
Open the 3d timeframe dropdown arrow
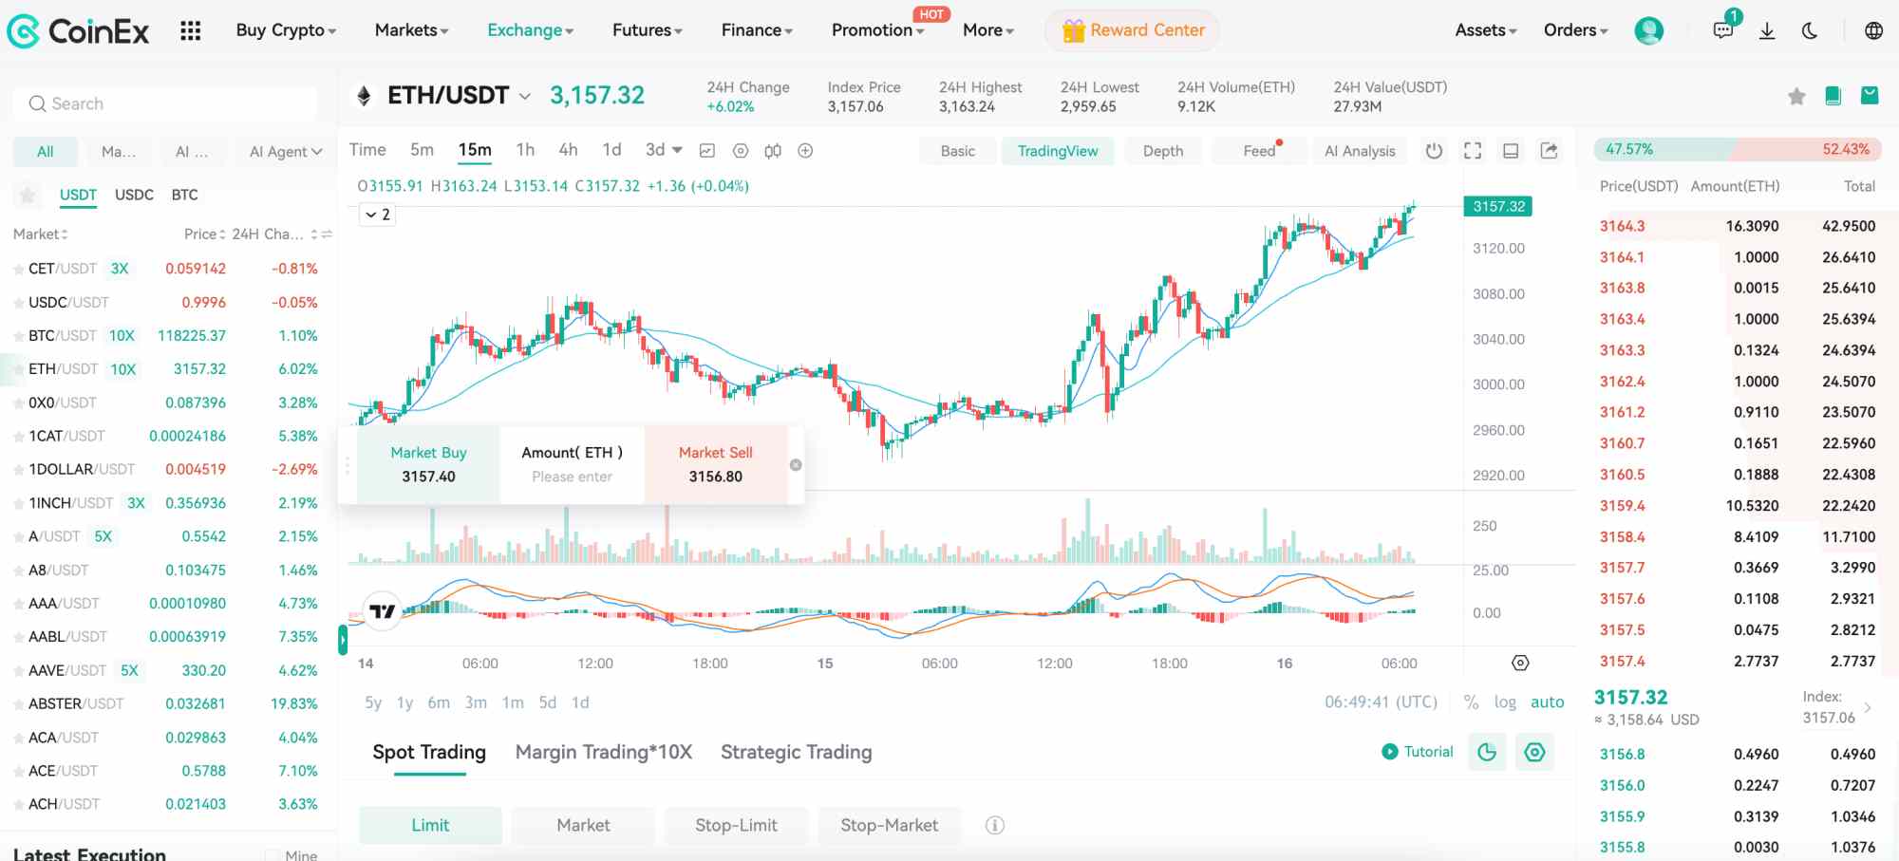coord(675,150)
